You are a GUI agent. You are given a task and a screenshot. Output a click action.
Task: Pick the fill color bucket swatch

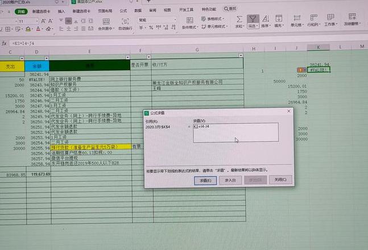[x=28, y=29]
